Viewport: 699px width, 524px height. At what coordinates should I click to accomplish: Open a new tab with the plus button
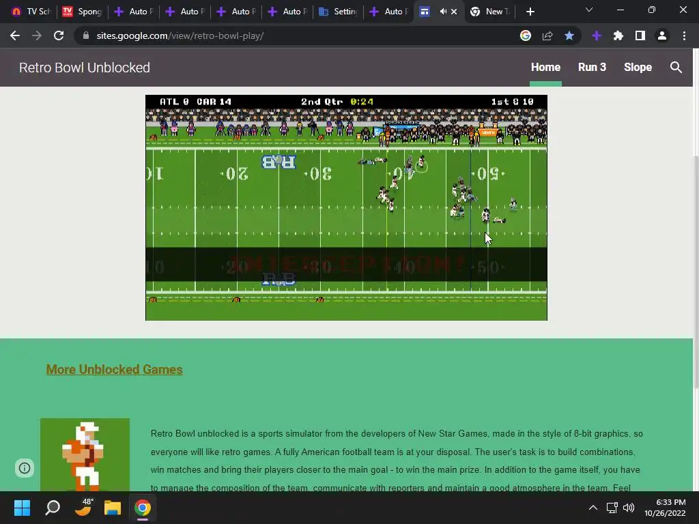530,12
